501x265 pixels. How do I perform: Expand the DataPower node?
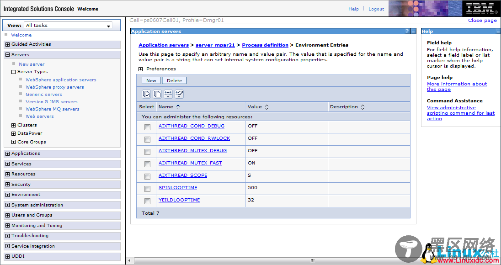(13, 133)
